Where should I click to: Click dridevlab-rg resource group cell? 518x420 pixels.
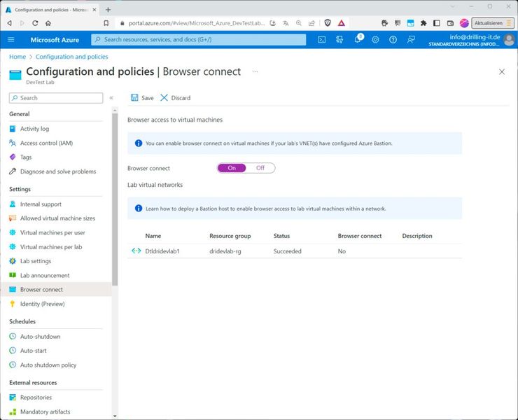coord(225,251)
